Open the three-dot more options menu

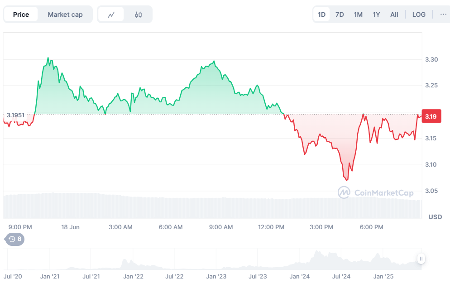(x=443, y=14)
